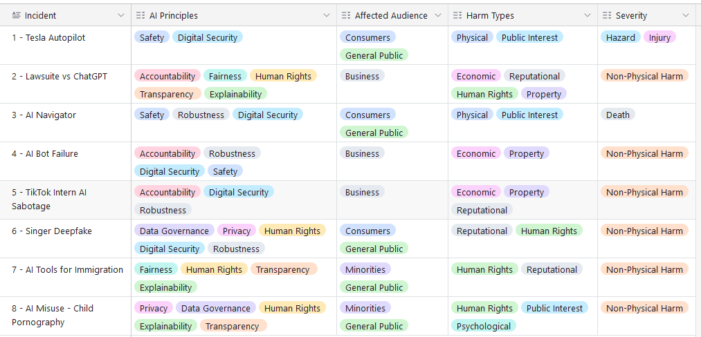Expand the Affected Audience column menu arrow
This screenshot has width=701, height=337.
pos(437,16)
